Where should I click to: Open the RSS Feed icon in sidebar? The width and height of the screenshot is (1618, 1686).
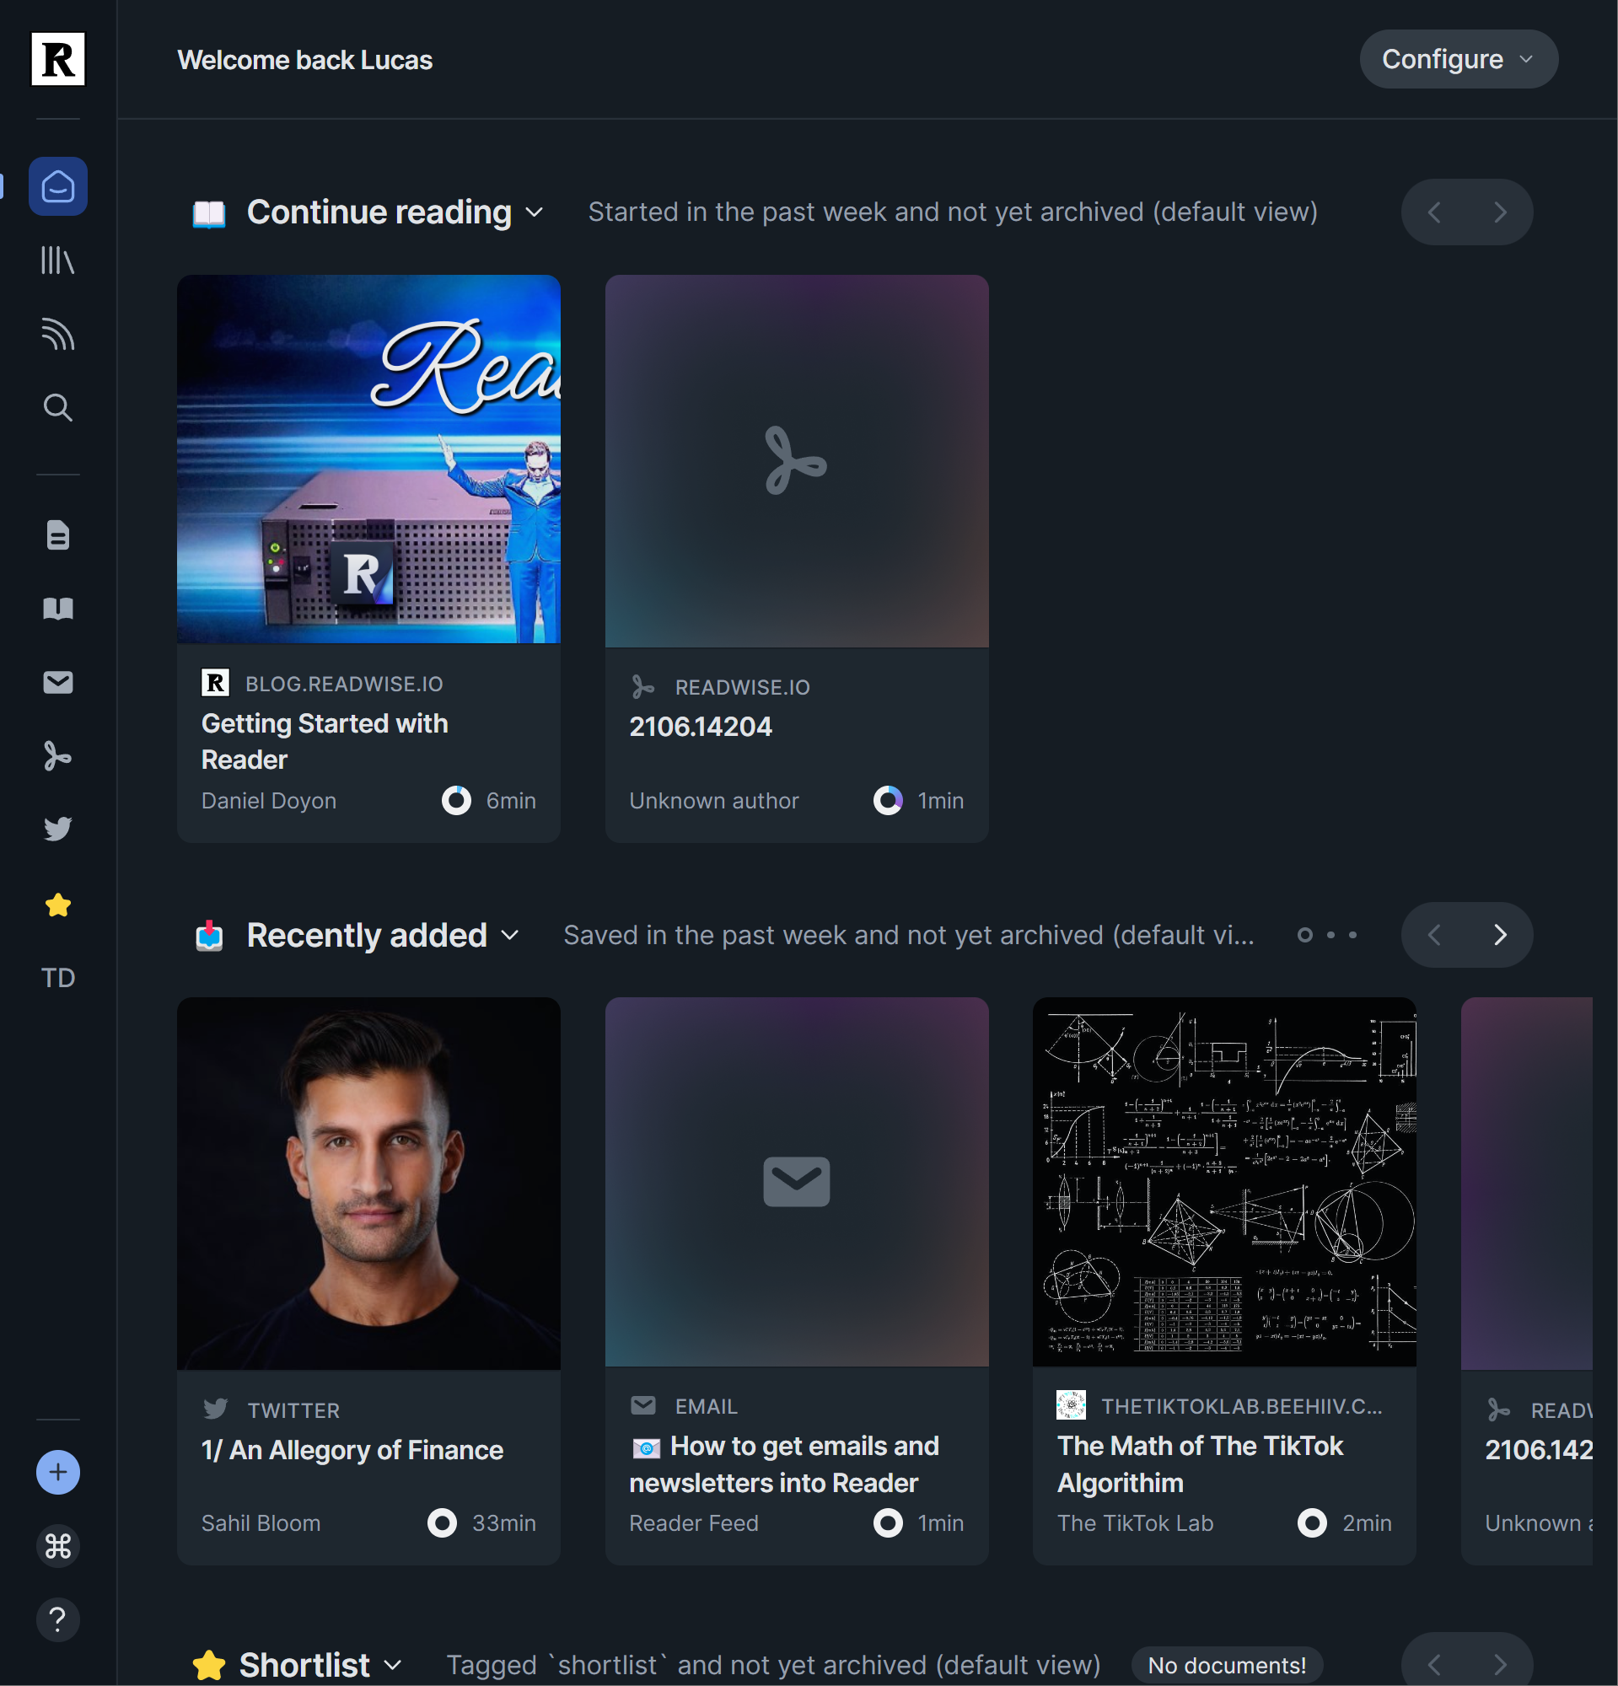[x=57, y=334]
